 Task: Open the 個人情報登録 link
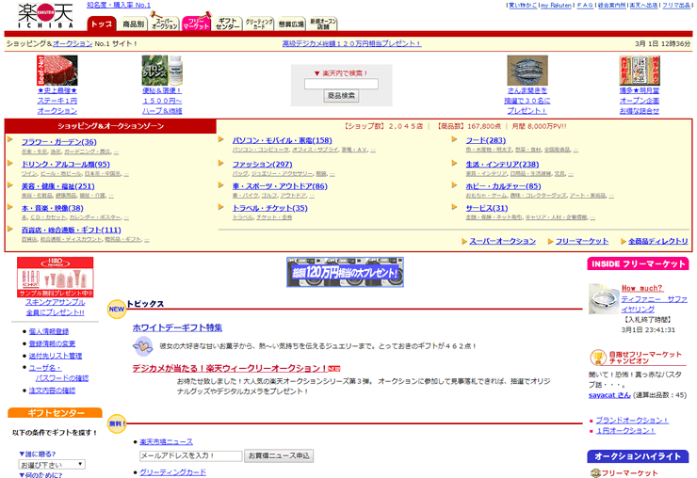tap(49, 331)
